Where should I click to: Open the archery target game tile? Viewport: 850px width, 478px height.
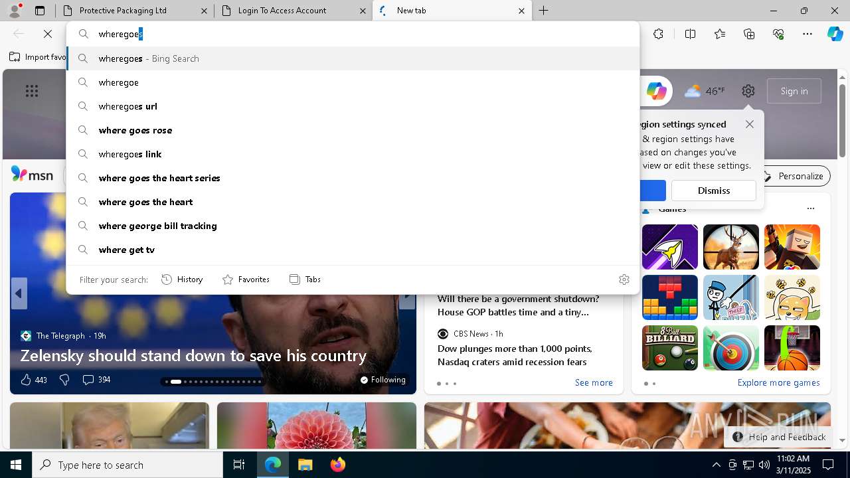[x=731, y=348]
